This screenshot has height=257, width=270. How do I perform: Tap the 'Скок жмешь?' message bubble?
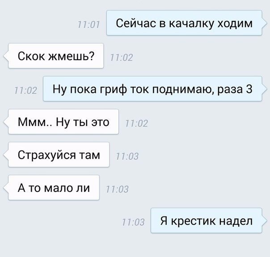(x=56, y=56)
